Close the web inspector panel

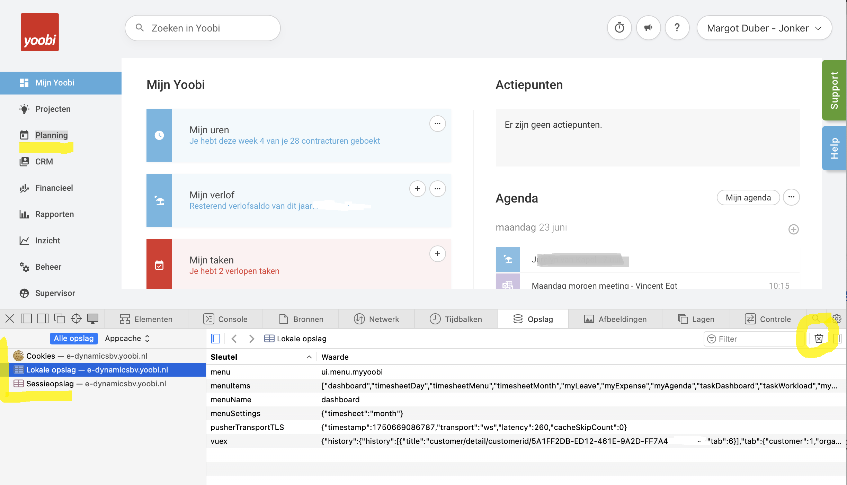pyautogui.click(x=10, y=318)
